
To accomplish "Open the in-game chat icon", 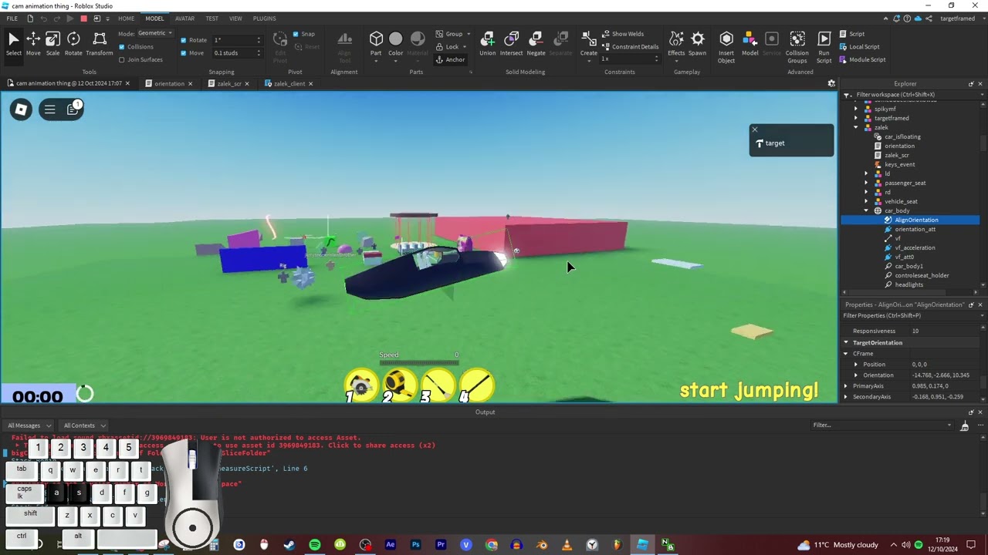I will coord(73,109).
